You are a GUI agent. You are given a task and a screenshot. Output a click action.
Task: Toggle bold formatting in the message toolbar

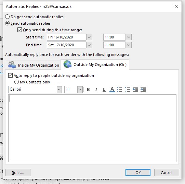click(88, 89)
